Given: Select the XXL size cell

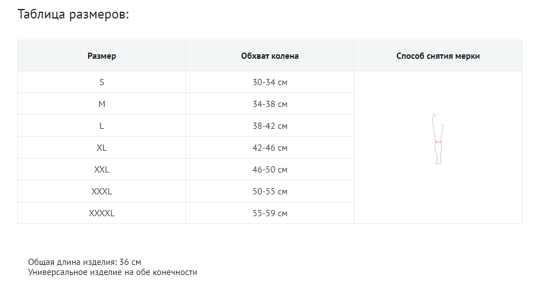Looking at the screenshot, I should (x=102, y=170).
